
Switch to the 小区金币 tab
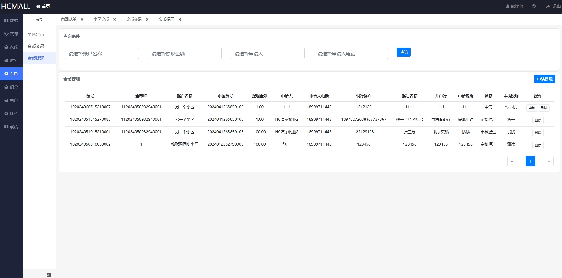101,19
